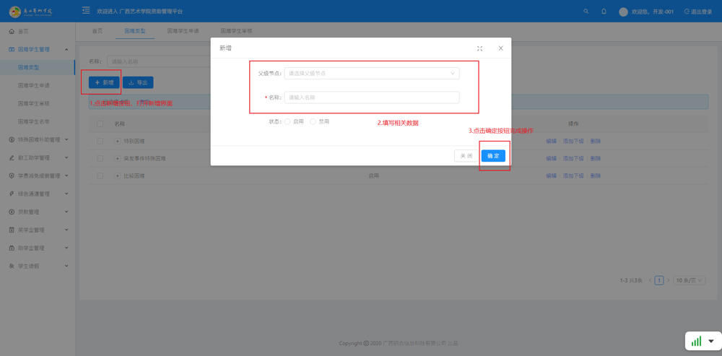Click 删除 link for 比较困难 row
This screenshot has height=356, width=722.
click(x=596, y=176)
